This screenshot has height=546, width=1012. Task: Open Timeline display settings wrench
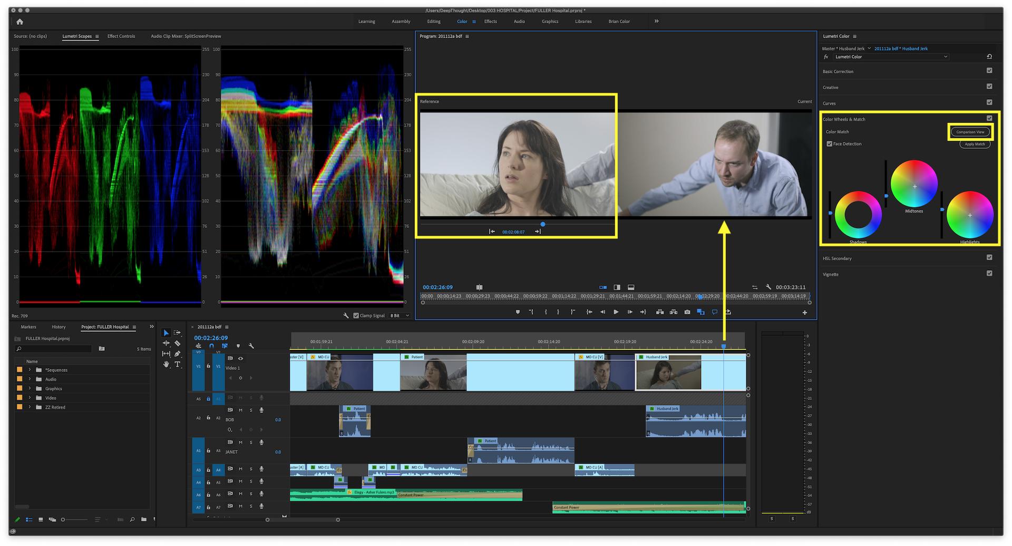[251, 346]
